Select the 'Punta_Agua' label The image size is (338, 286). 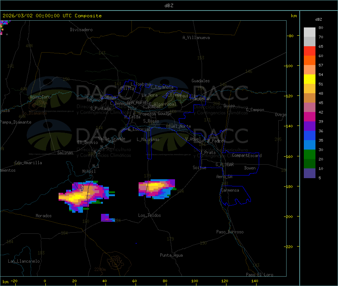click(171, 255)
